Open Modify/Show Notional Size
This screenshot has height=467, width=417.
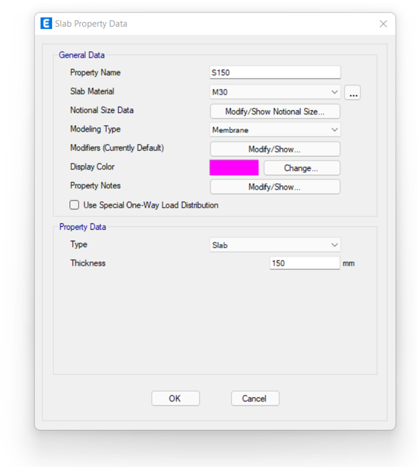(275, 112)
